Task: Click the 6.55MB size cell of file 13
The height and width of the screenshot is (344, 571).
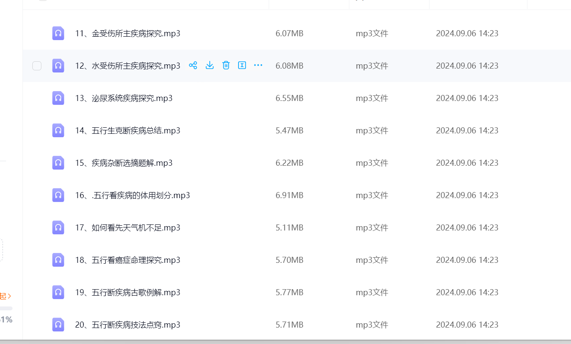Action: coord(289,98)
